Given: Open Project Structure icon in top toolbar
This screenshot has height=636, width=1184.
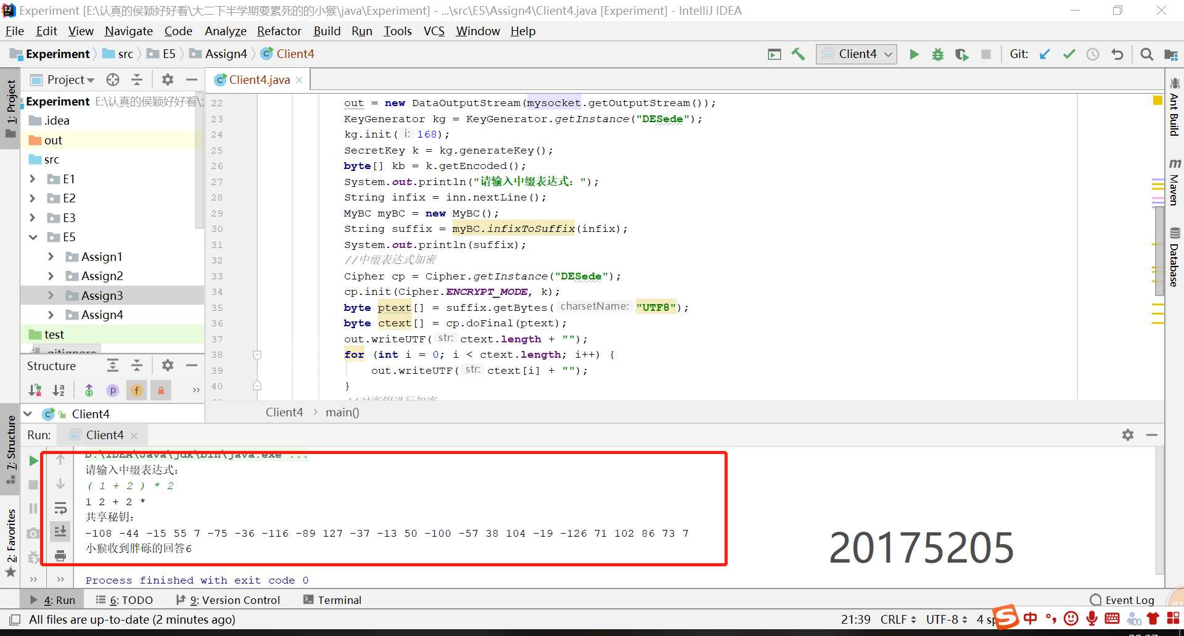Looking at the screenshot, I should click(1170, 54).
